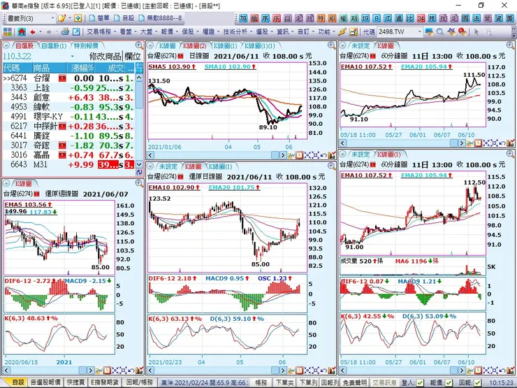The width and height of the screenshot is (517, 388).
Task: Click the yellow notepad edit icon
Action: click(61, 18)
